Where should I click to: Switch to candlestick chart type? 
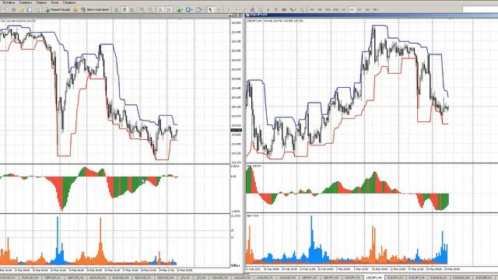pos(124,10)
